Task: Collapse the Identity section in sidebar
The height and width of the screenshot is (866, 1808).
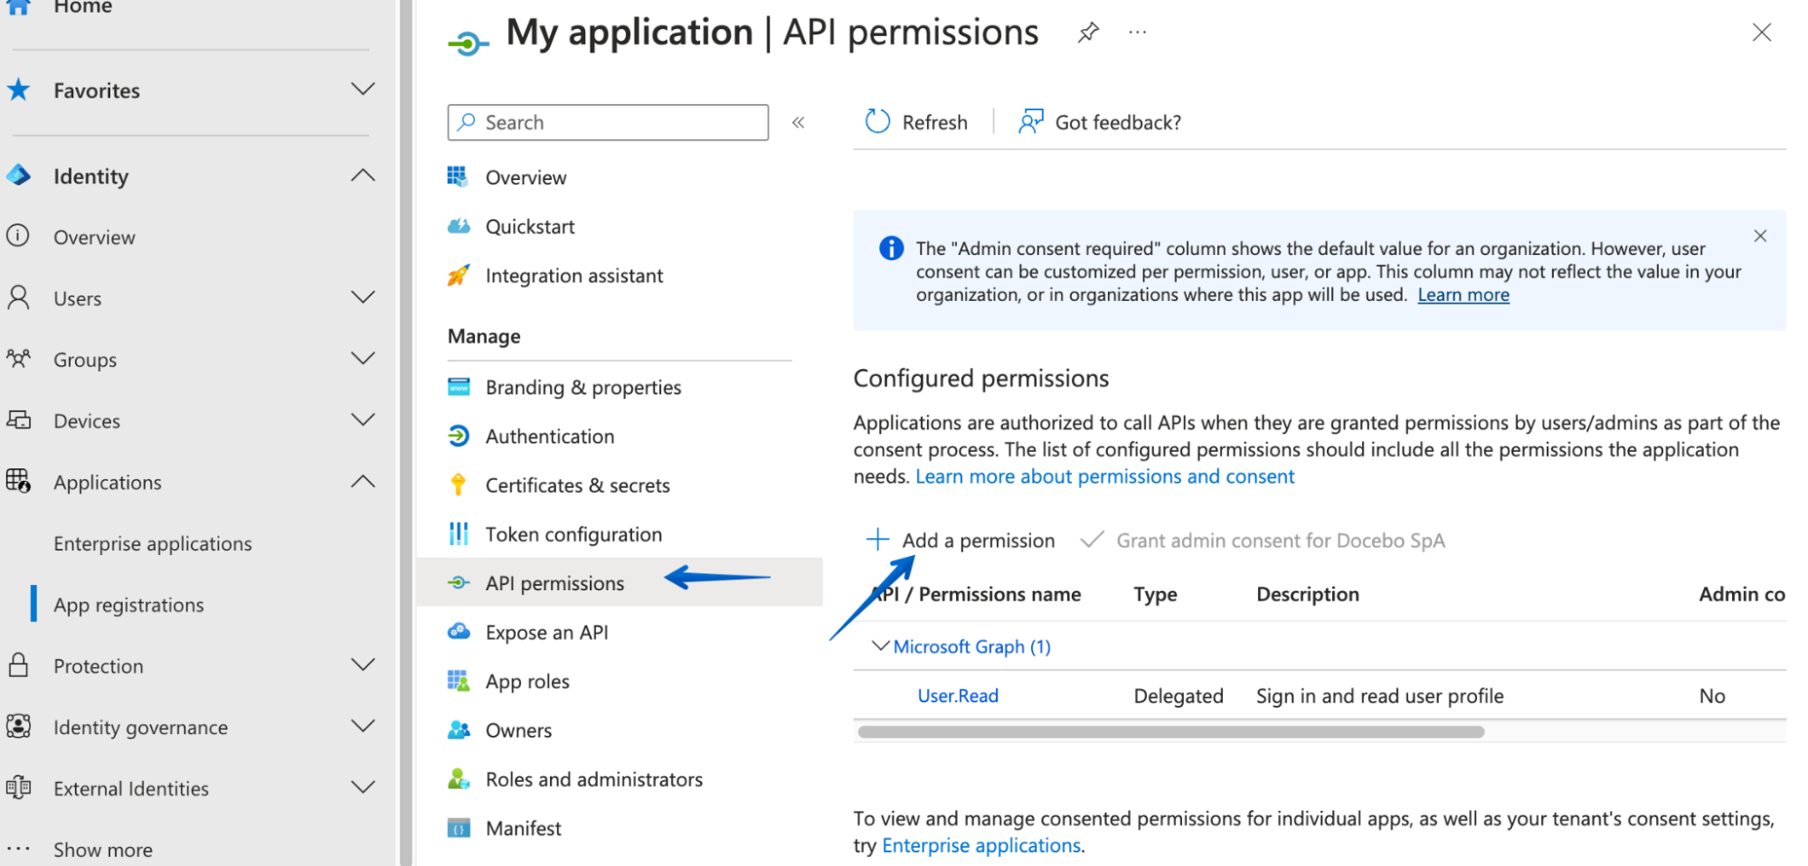Action: (x=363, y=175)
